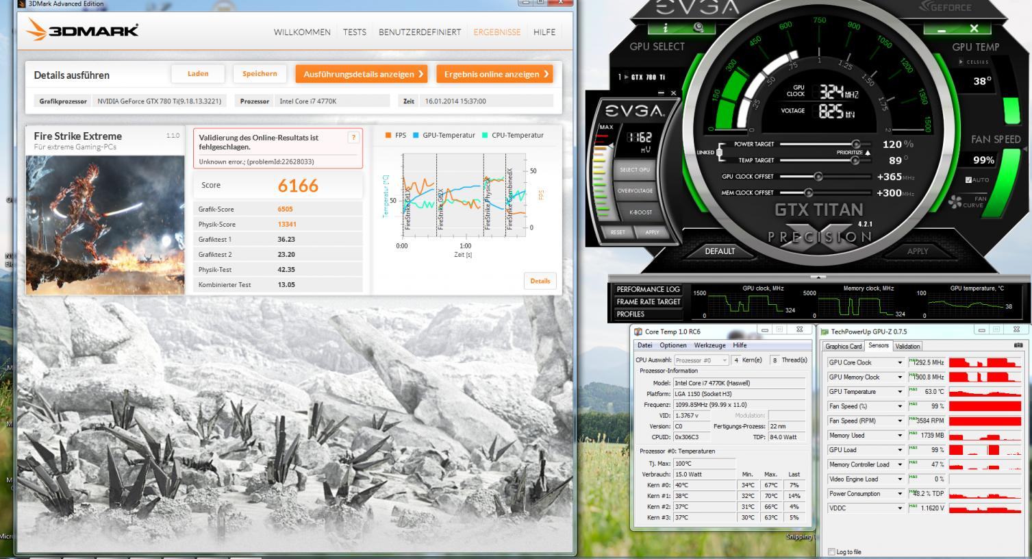Click Ergebnis online anzeigen button
This screenshot has width=1032, height=559.
[x=494, y=74]
